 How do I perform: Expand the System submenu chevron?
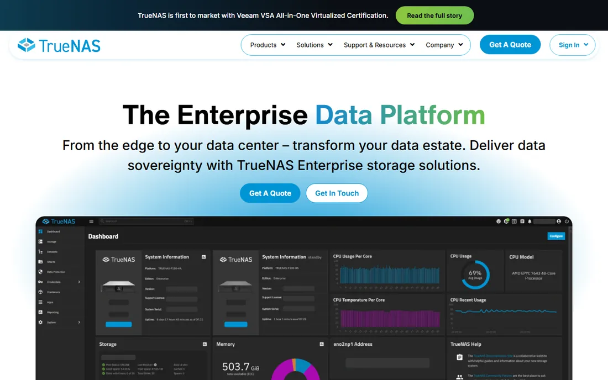point(79,322)
